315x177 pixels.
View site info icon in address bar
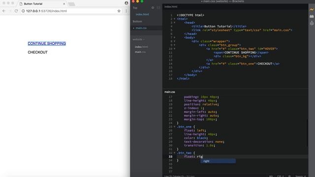tap(23, 11)
